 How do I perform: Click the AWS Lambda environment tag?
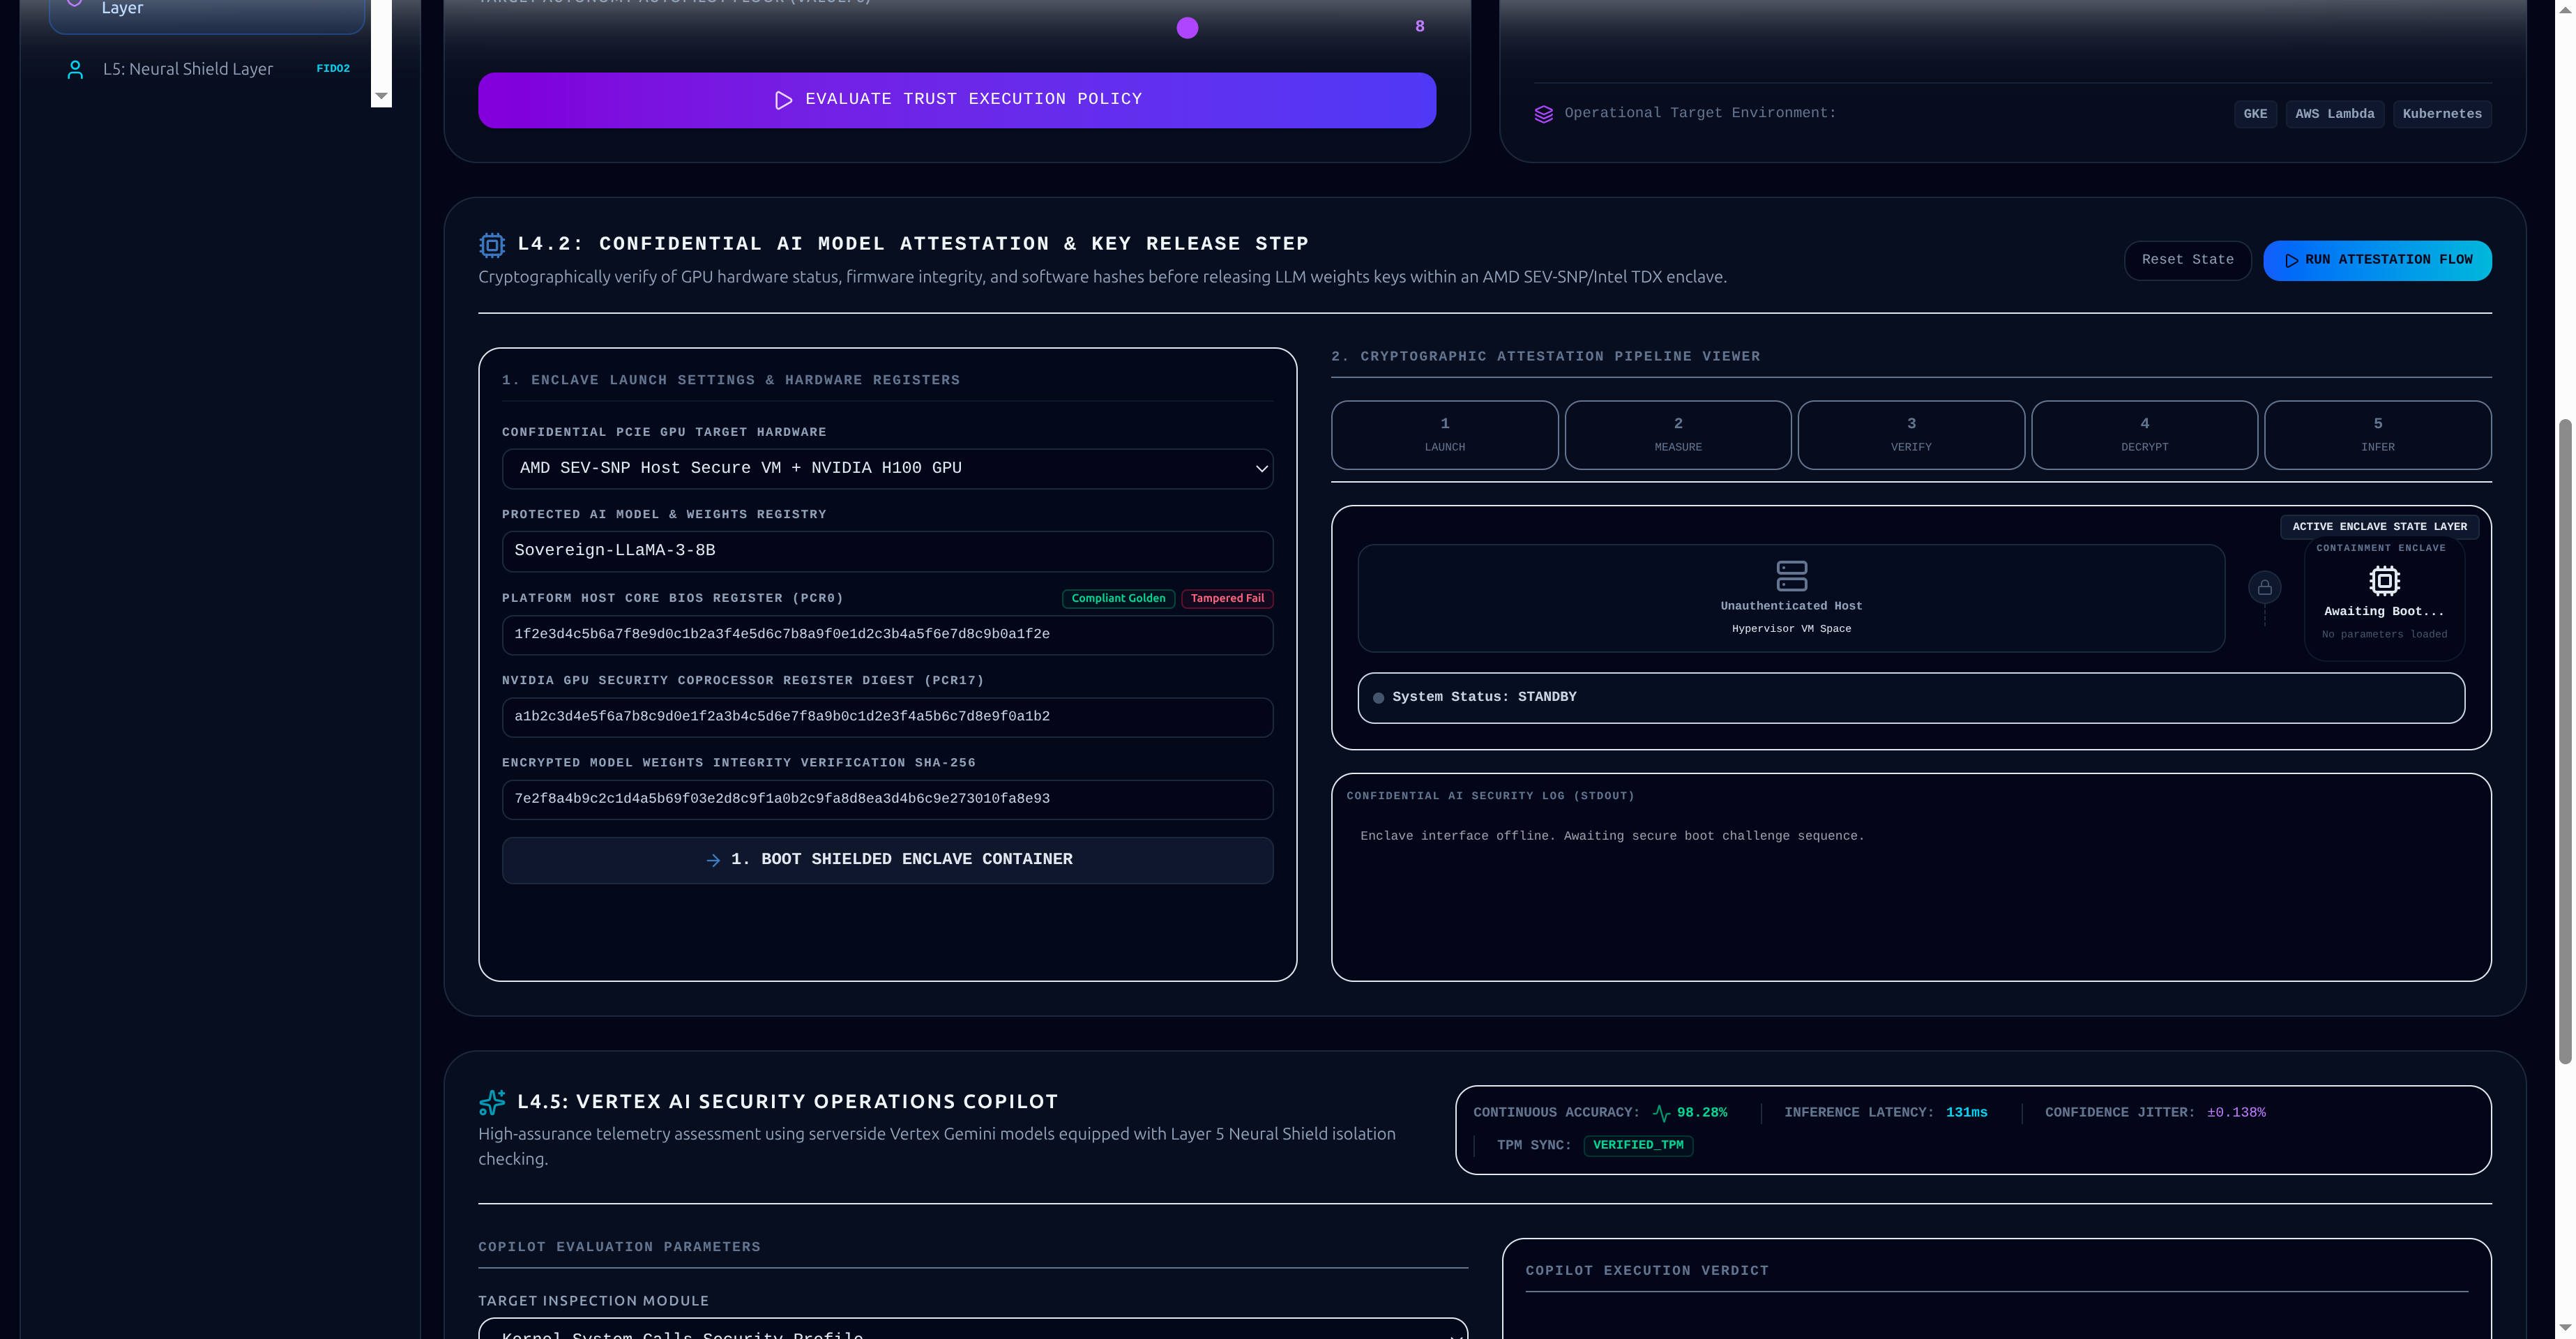tap(2334, 114)
